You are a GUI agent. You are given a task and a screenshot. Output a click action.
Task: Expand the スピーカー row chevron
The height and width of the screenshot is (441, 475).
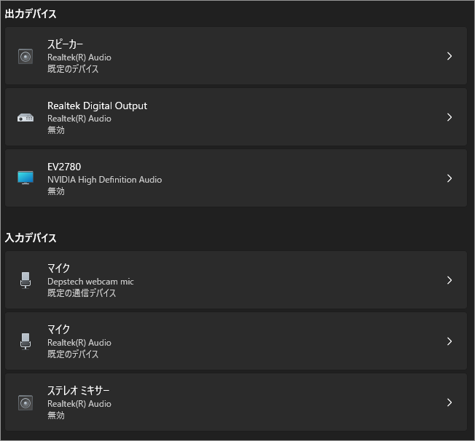tap(450, 56)
